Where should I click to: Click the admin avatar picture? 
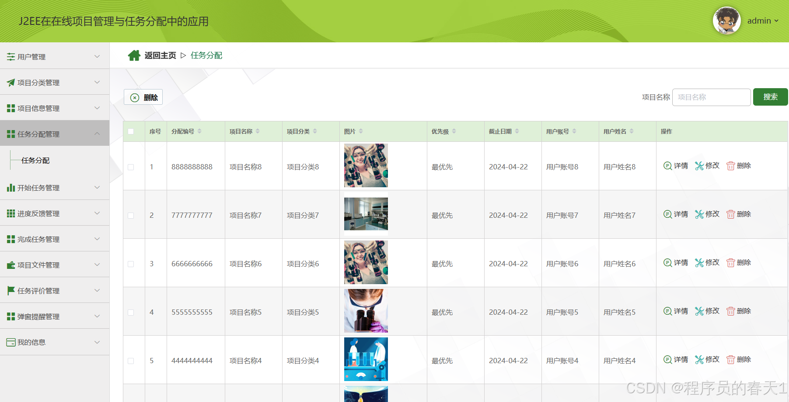pos(726,21)
